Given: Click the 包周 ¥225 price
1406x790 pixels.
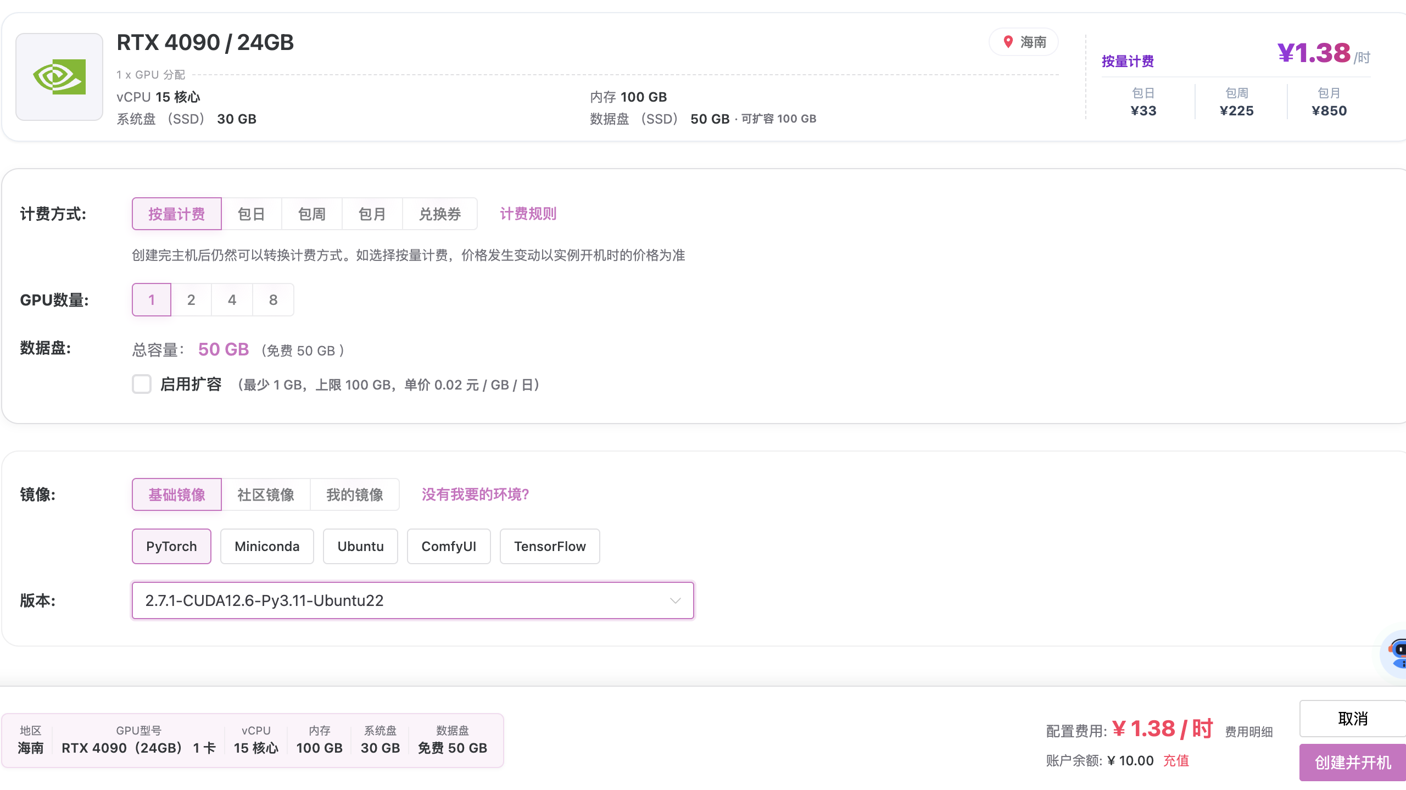Looking at the screenshot, I should [1237, 102].
